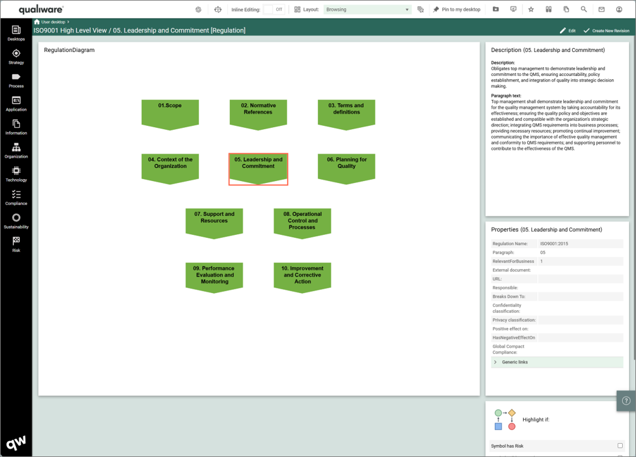Viewport: 636px width, 457px height.
Task: Open the mail envelope icon in the top bar
Action: [x=601, y=9]
